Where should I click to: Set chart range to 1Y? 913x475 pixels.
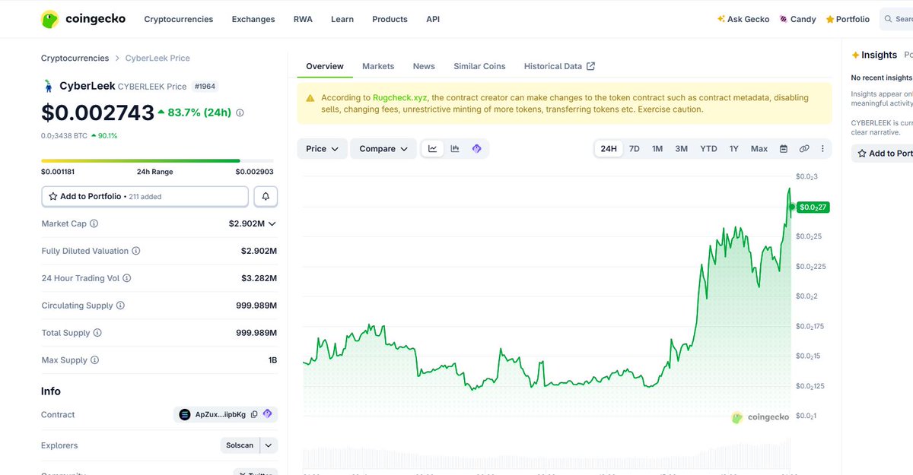pos(734,149)
